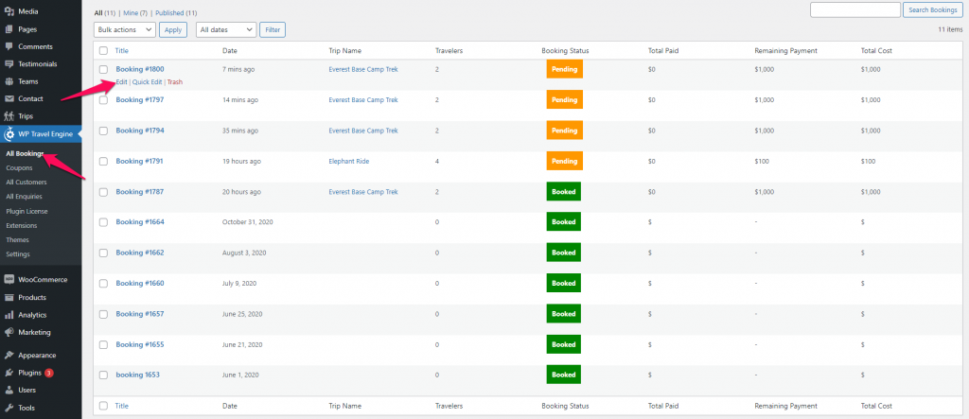The height and width of the screenshot is (419, 969).
Task: Click the Search Bookings button
Action: tap(933, 9)
